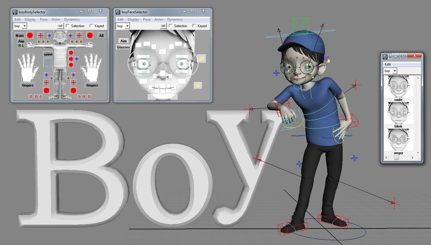Screen dimensions: 431x245
Task: Click the red plus right of the legs
Action: [73, 82]
